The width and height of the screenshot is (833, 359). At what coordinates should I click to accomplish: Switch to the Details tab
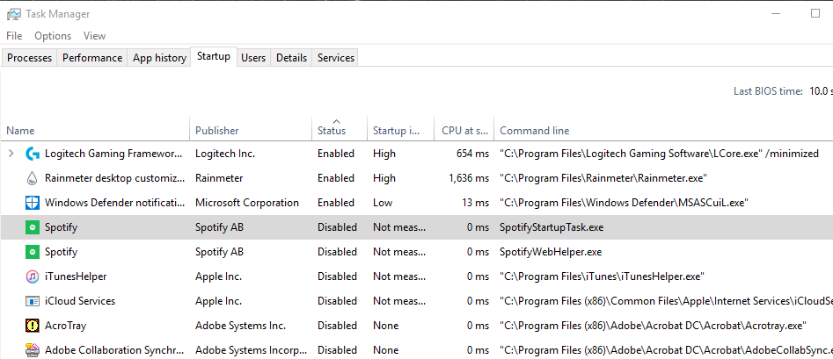click(292, 58)
